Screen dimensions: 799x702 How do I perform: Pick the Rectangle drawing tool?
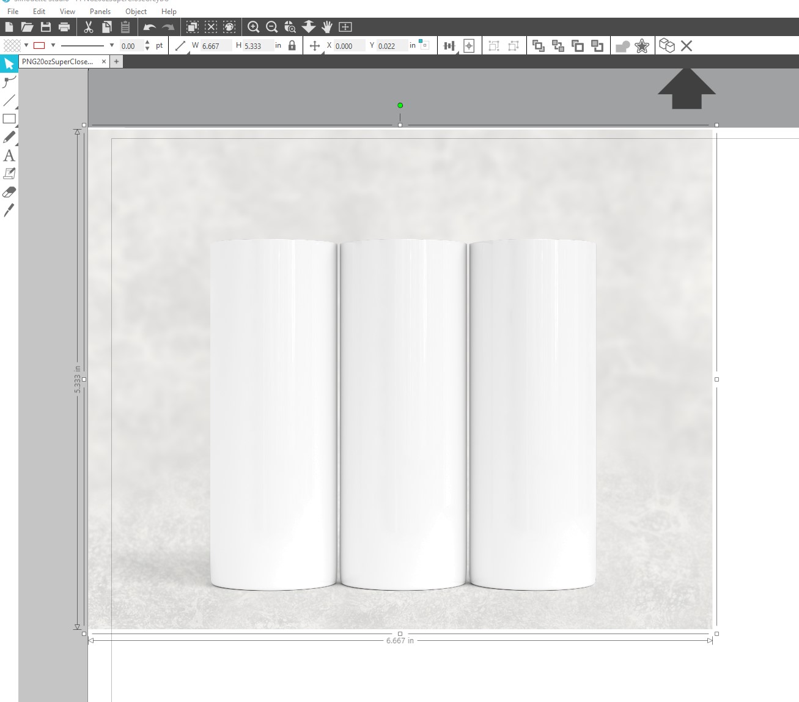point(9,119)
